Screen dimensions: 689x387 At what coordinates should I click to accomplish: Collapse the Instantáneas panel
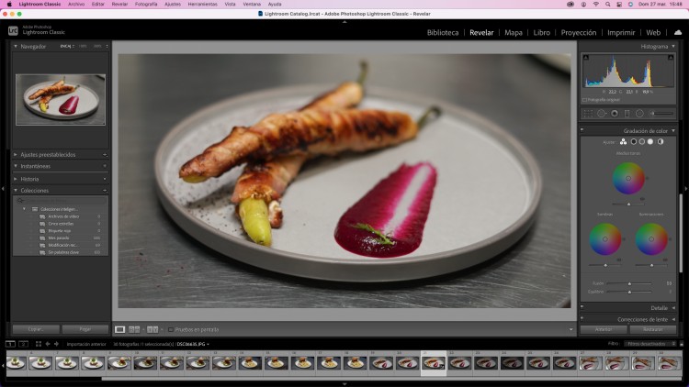click(x=16, y=166)
